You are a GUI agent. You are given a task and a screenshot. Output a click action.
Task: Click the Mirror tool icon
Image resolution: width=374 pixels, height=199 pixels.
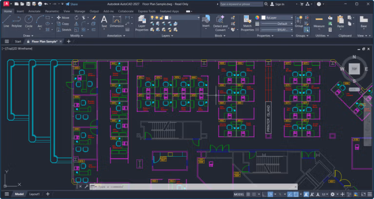tap(76, 24)
